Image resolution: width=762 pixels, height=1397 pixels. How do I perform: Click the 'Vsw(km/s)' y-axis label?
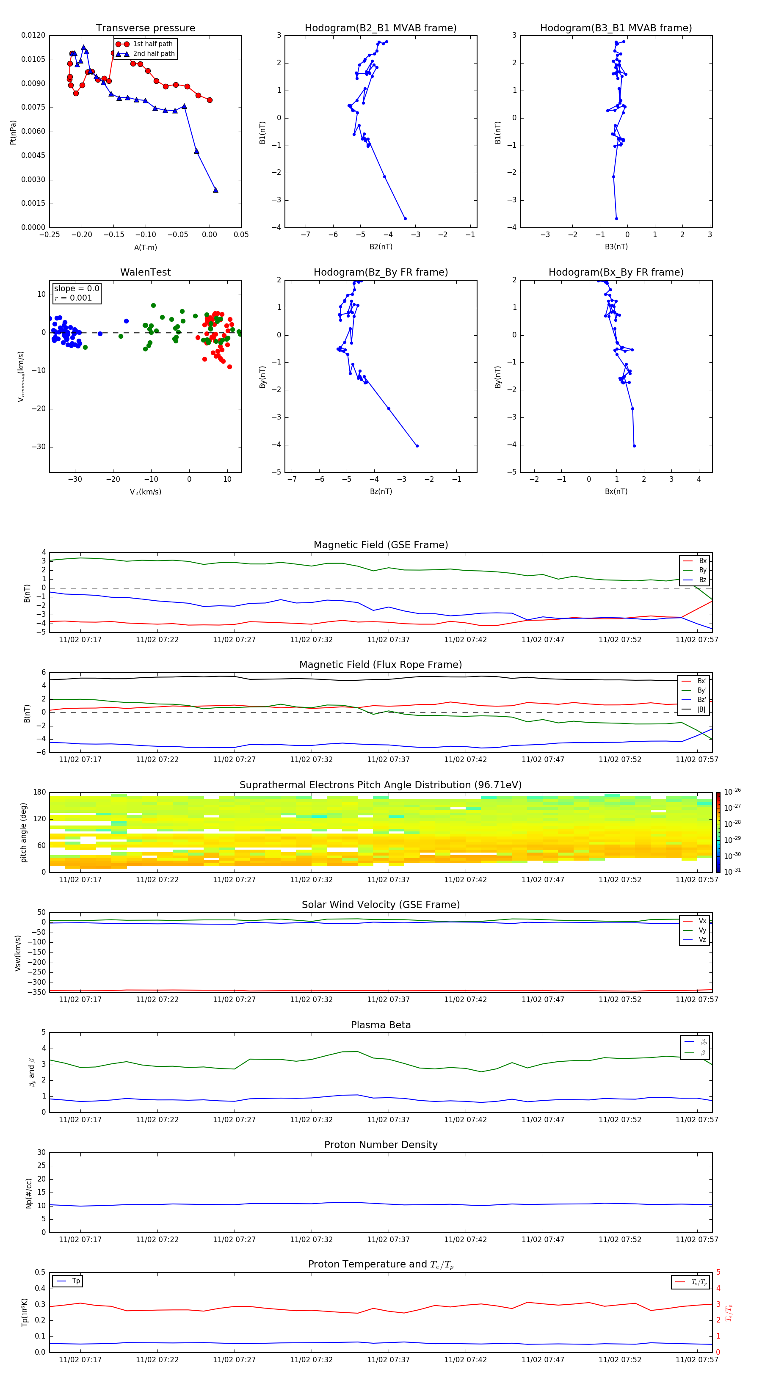coord(18,953)
